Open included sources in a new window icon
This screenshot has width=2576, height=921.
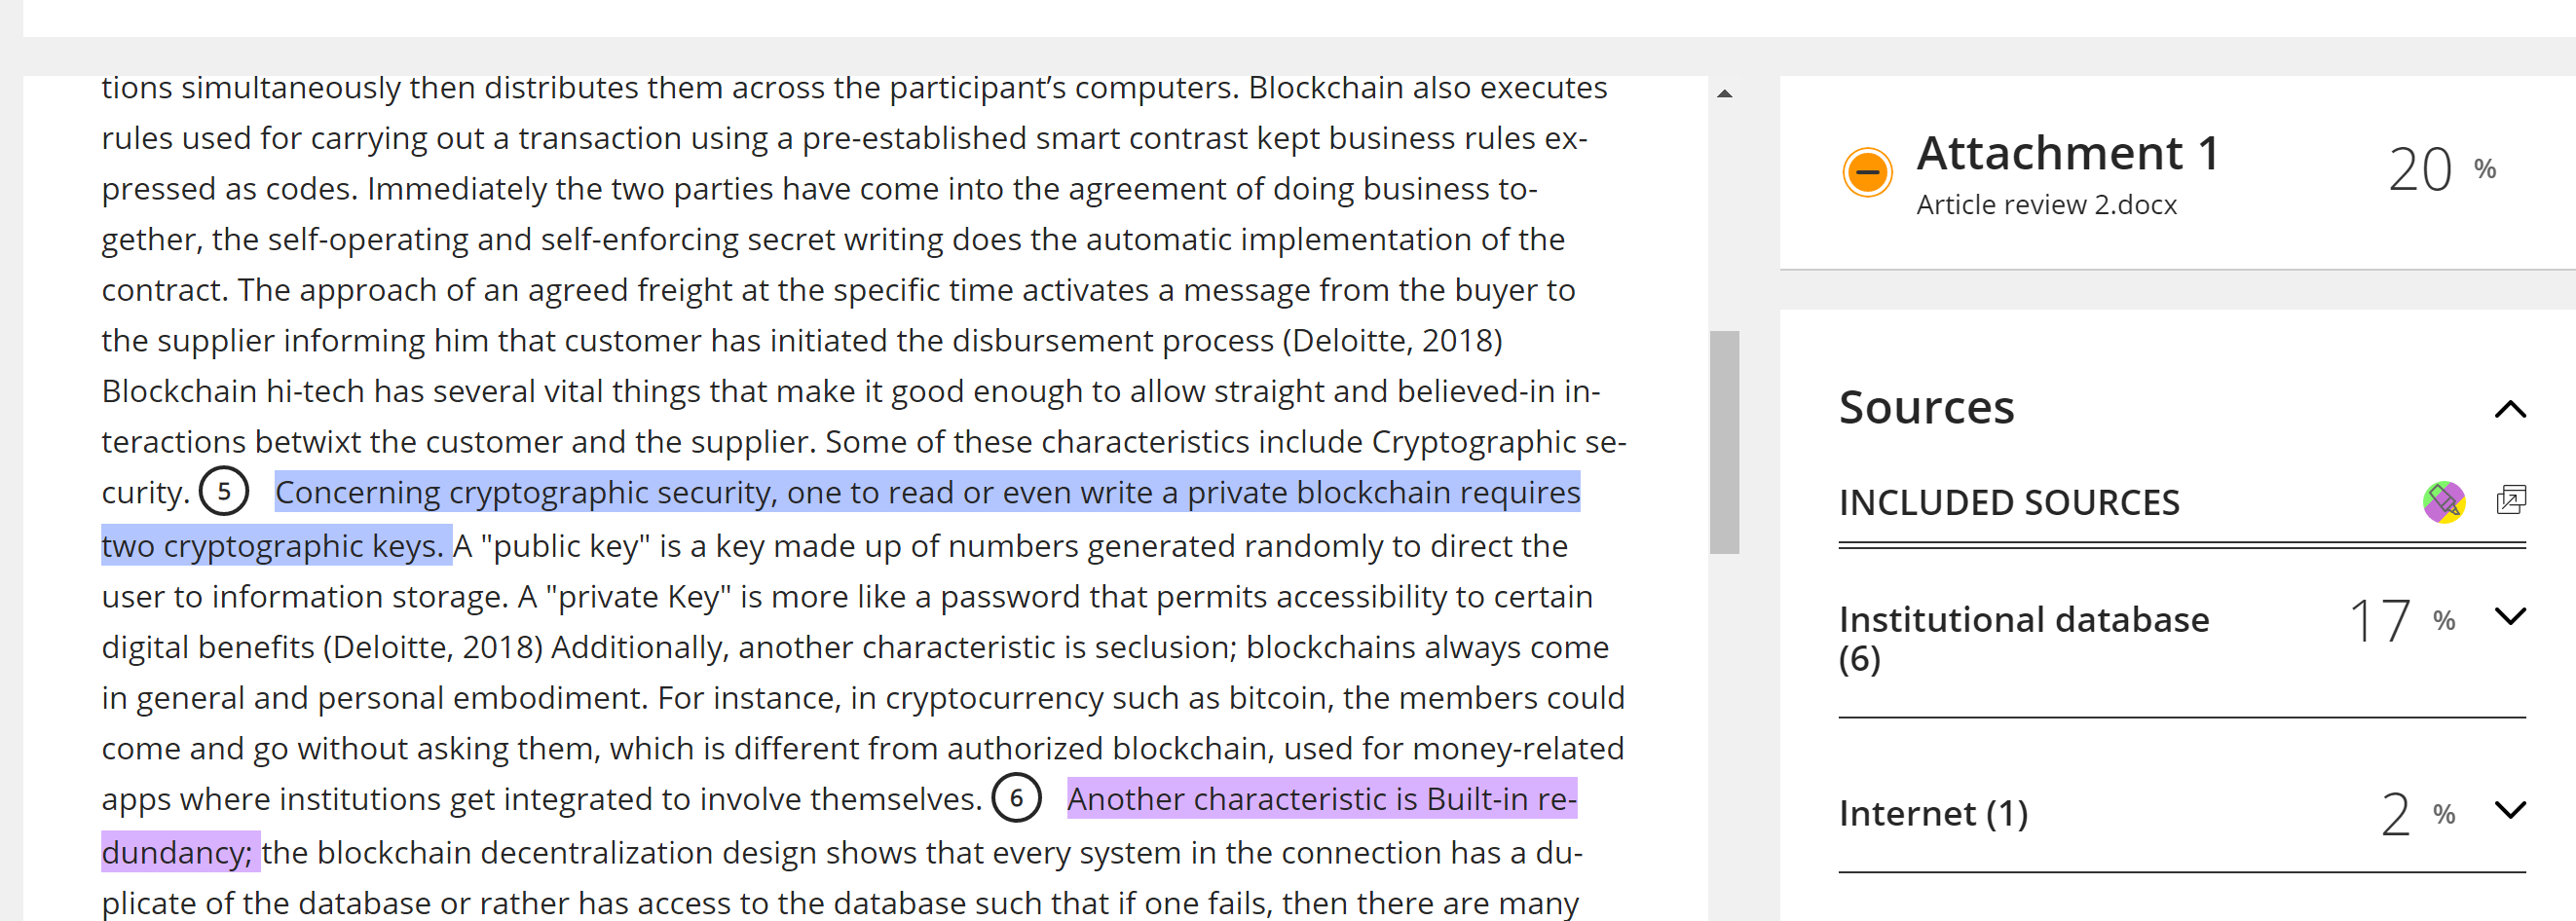[2511, 499]
